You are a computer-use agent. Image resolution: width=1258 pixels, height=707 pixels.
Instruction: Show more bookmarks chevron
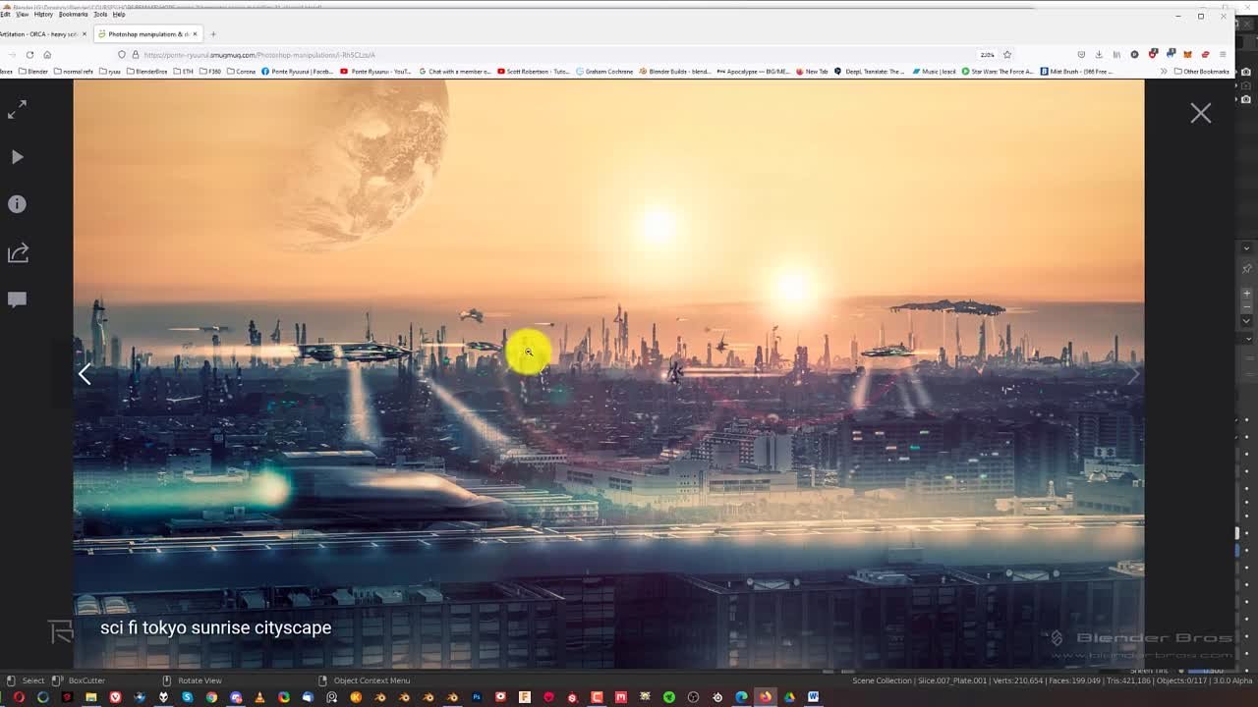point(1164,72)
